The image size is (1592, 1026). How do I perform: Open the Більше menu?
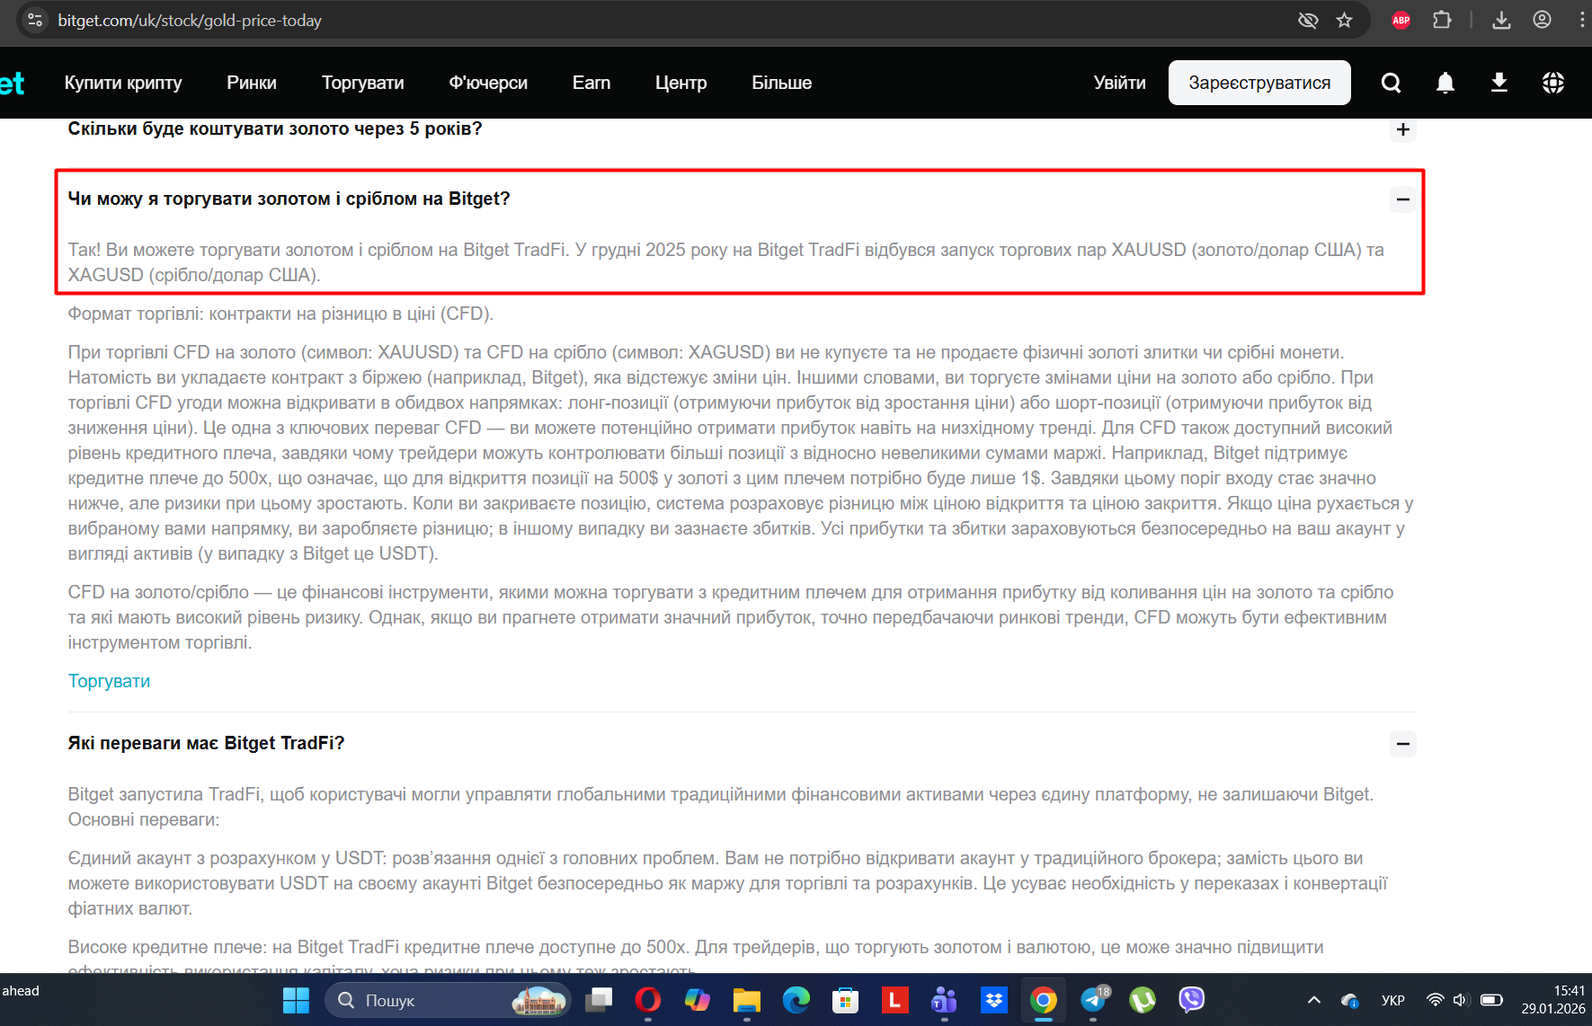click(782, 83)
